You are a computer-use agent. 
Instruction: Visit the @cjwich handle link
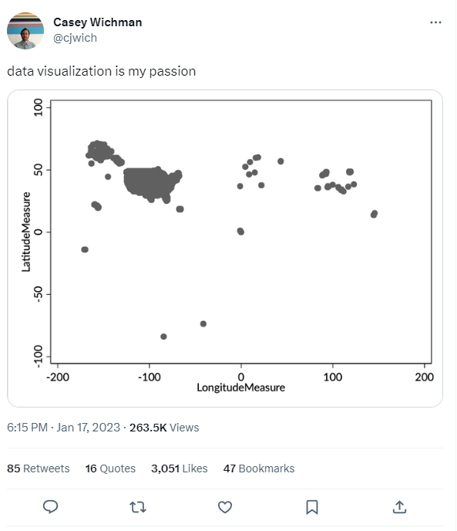click(x=75, y=38)
